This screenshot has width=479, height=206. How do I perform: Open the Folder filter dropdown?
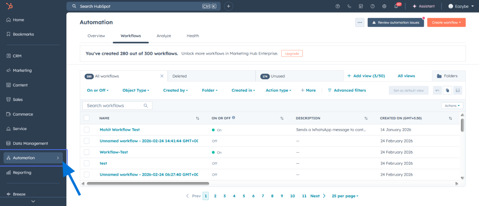pyautogui.click(x=210, y=91)
